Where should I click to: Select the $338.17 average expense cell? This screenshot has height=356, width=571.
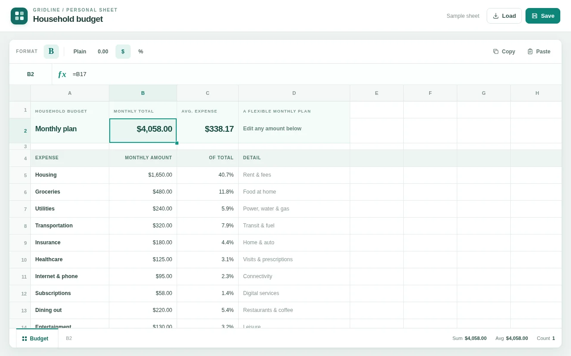tap(208, 130)
